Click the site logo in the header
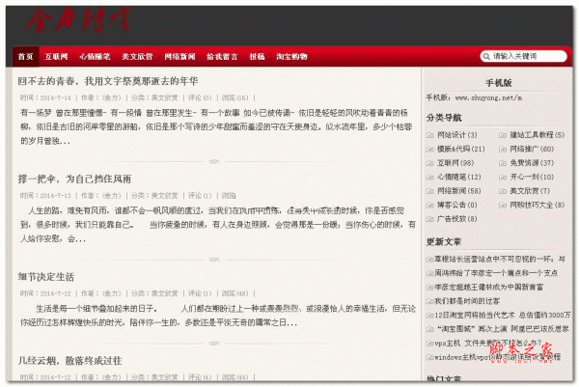This screenshot has height=387, width=579. [77, 20]
